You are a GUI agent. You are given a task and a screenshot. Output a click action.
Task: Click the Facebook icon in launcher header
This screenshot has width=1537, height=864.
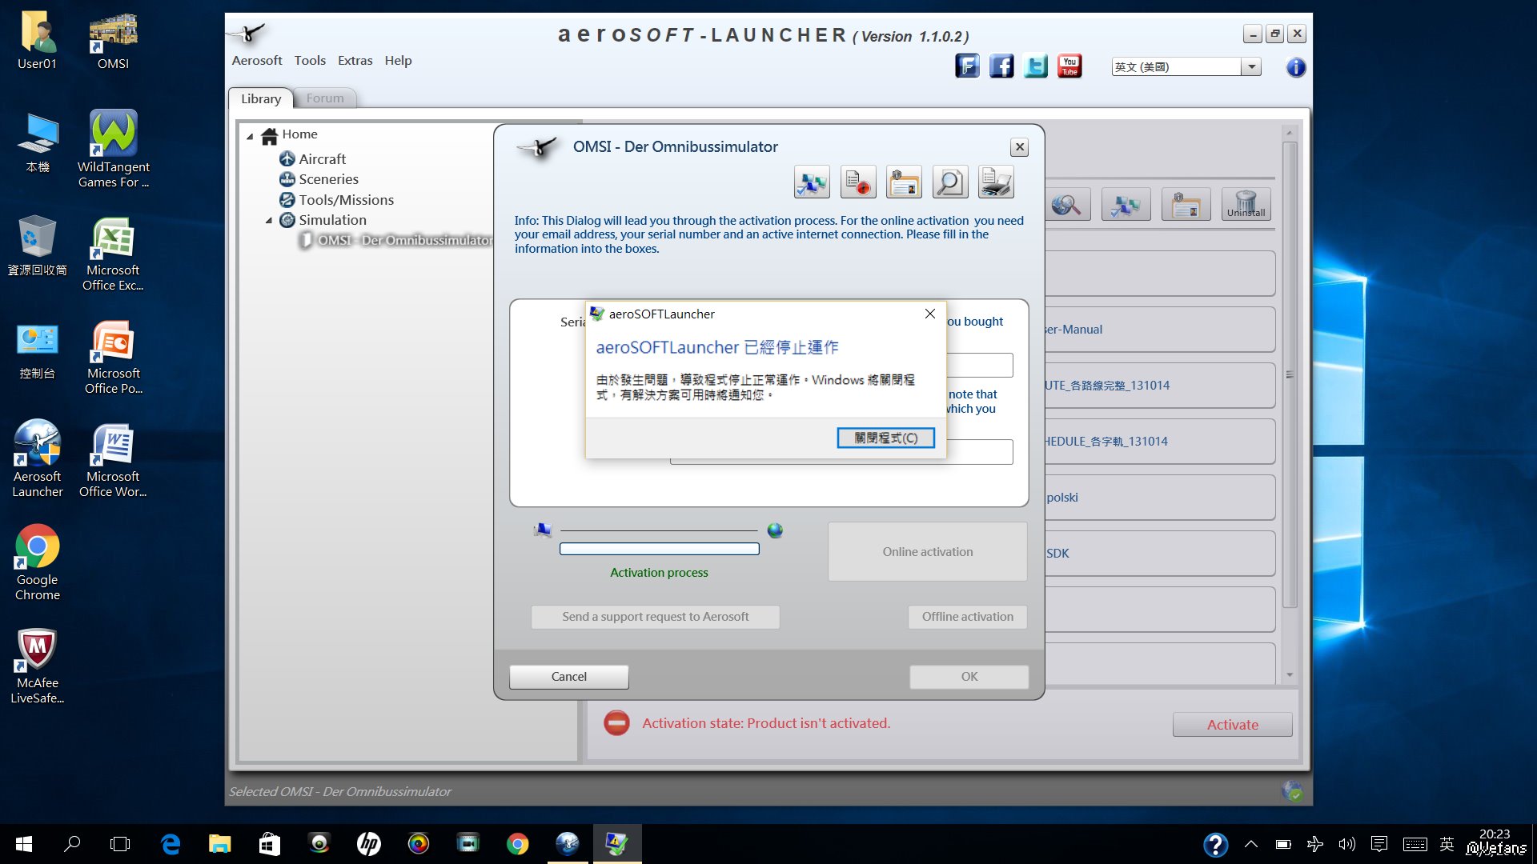(x=1001, y=66)
